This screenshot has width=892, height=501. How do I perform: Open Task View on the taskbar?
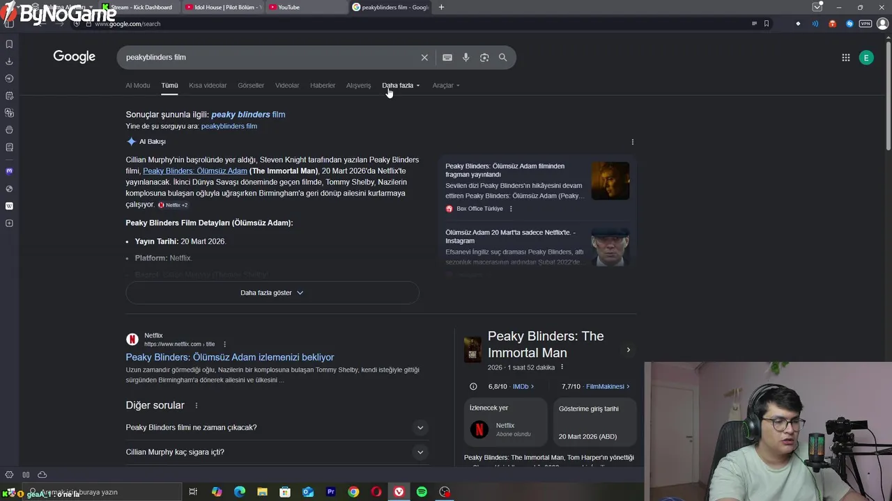pyautogui.click(x=193, y=492)
